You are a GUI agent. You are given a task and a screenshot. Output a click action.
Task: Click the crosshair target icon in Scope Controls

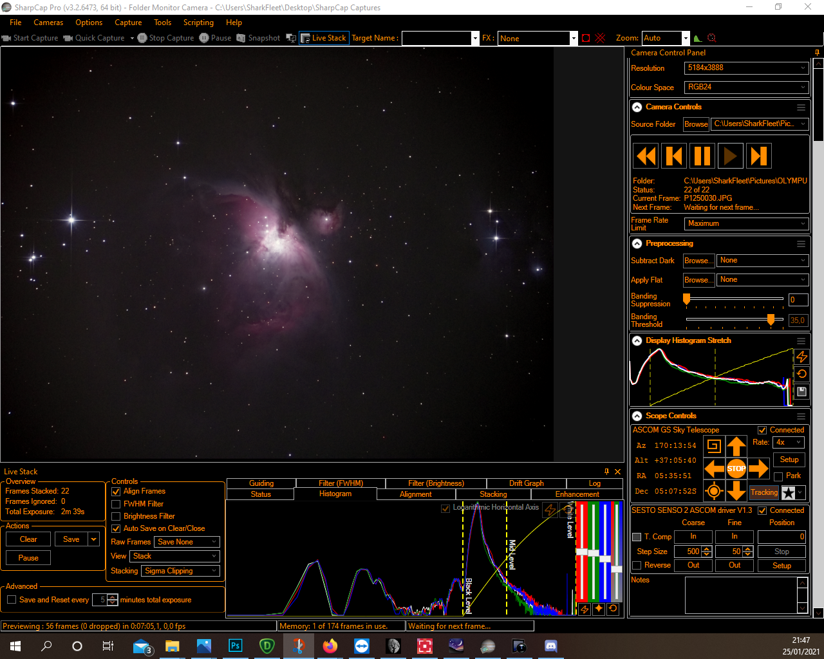point(713,492)
